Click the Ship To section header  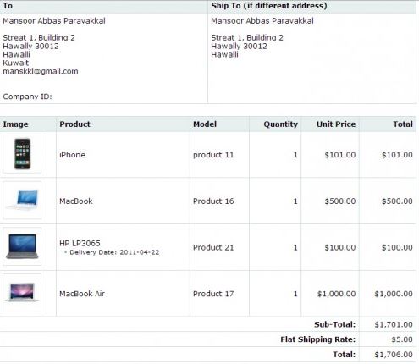pos(269,6)
